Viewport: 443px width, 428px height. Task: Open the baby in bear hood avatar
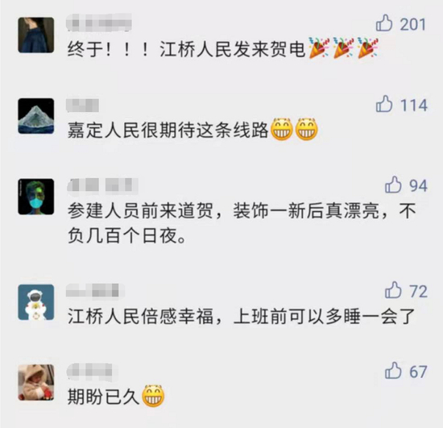(36, 383)
